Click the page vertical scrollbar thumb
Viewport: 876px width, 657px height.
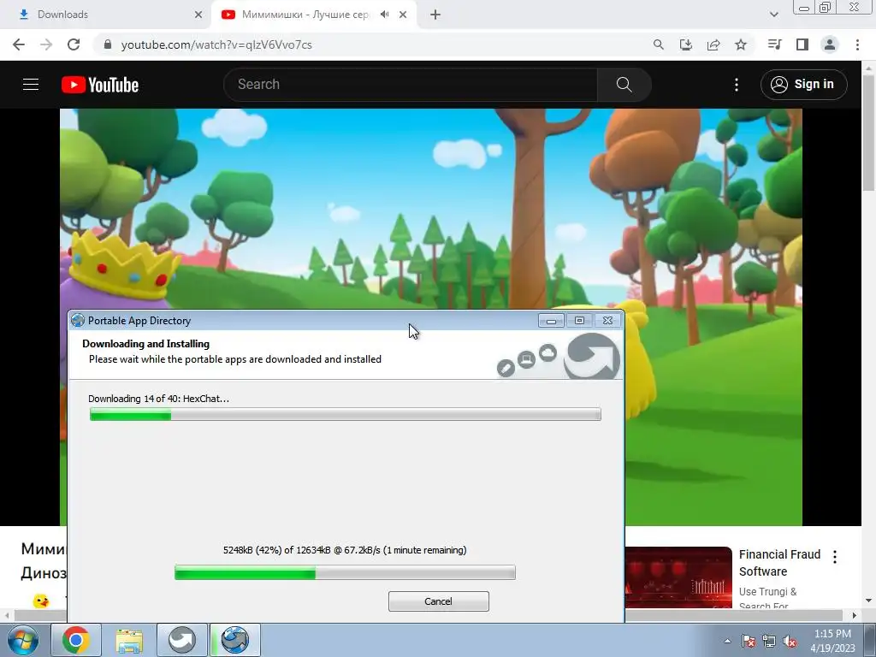[x=869, y=134]
